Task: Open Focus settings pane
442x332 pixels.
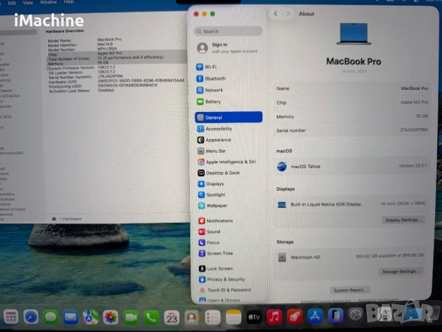Action: click(x=209, y=243)
